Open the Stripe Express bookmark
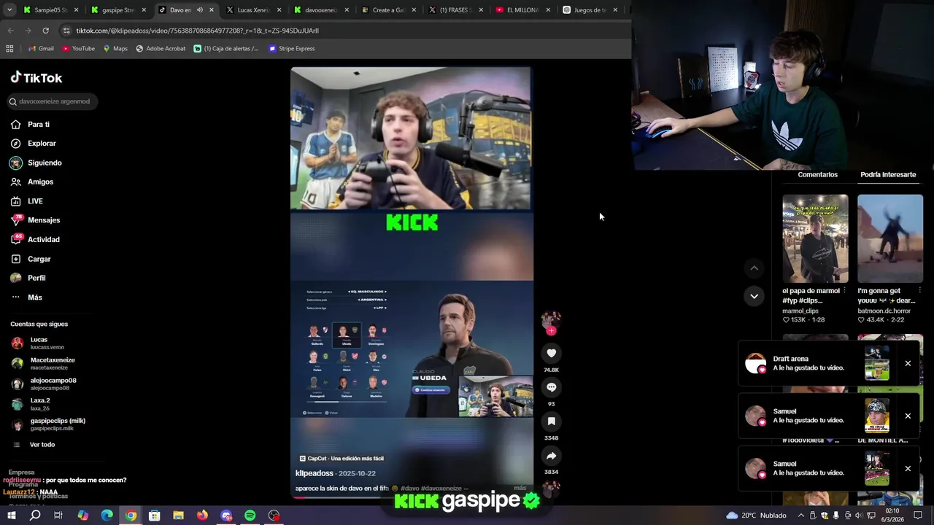934x525 pixels. coord(291,49)
